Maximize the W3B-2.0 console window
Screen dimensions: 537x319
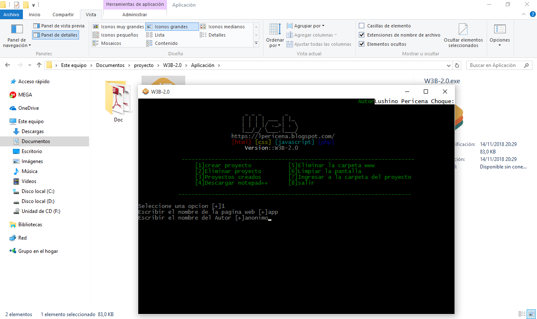point(426,91)
